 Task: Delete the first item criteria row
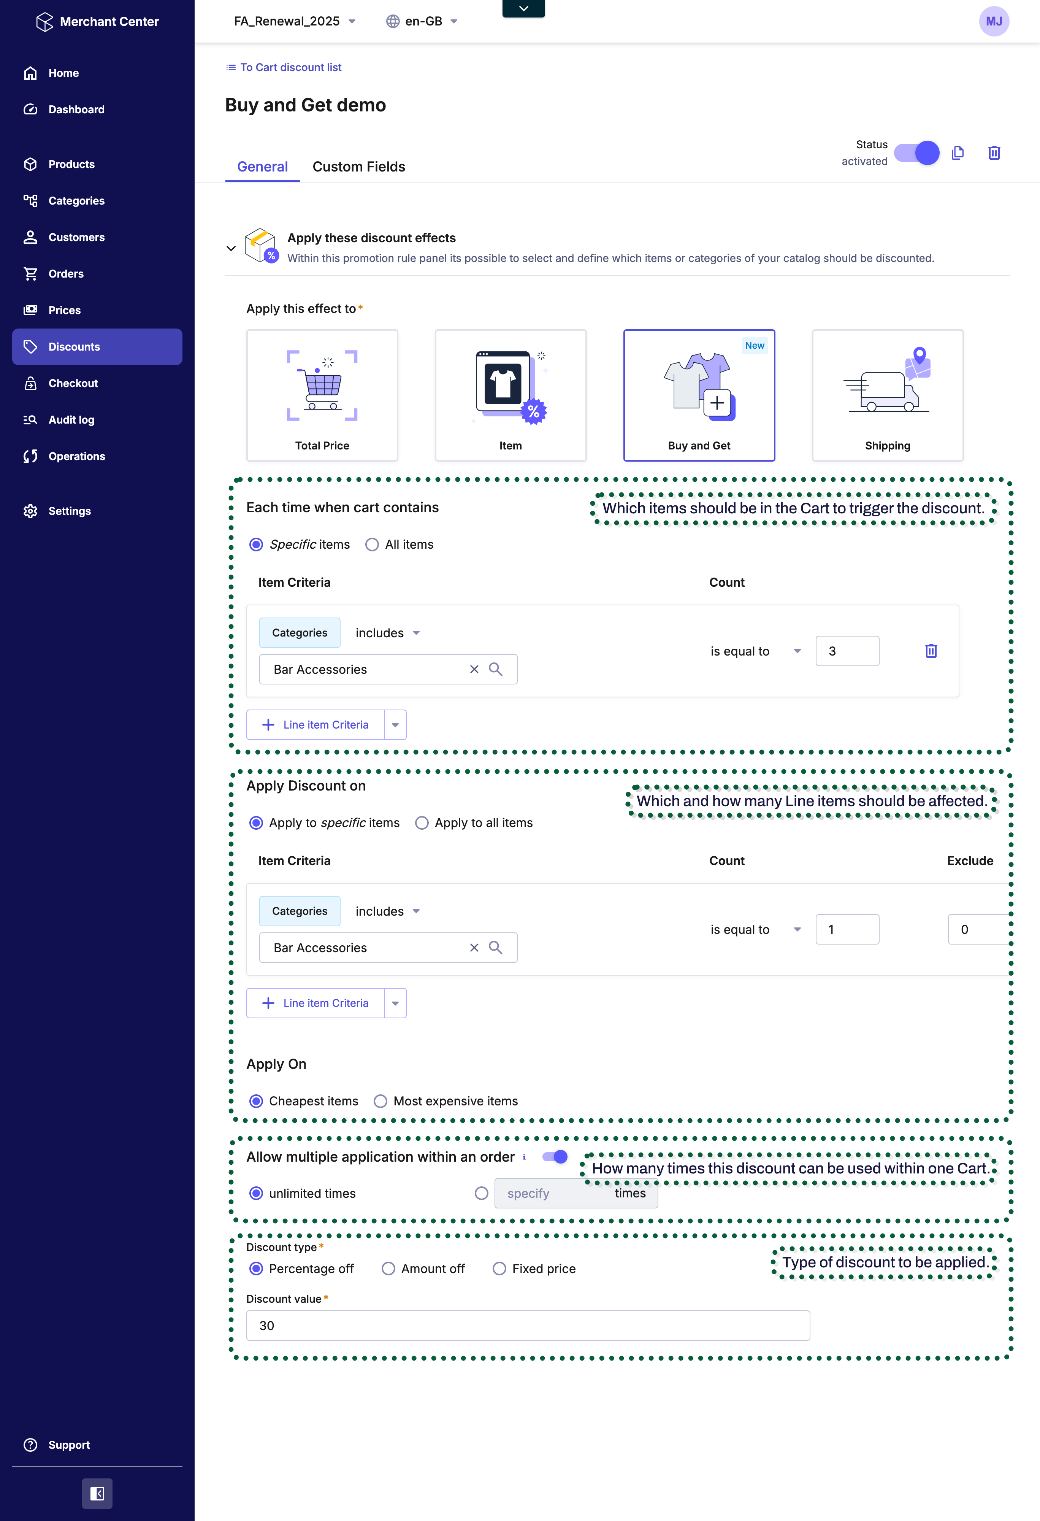click(x=931, y=651)
